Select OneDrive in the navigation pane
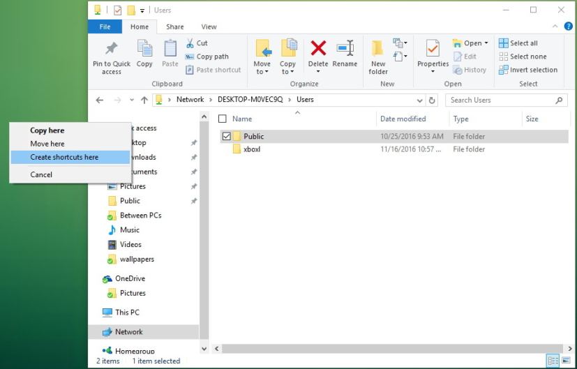Viewport: 577px width, 369px height. coord(130,278)
